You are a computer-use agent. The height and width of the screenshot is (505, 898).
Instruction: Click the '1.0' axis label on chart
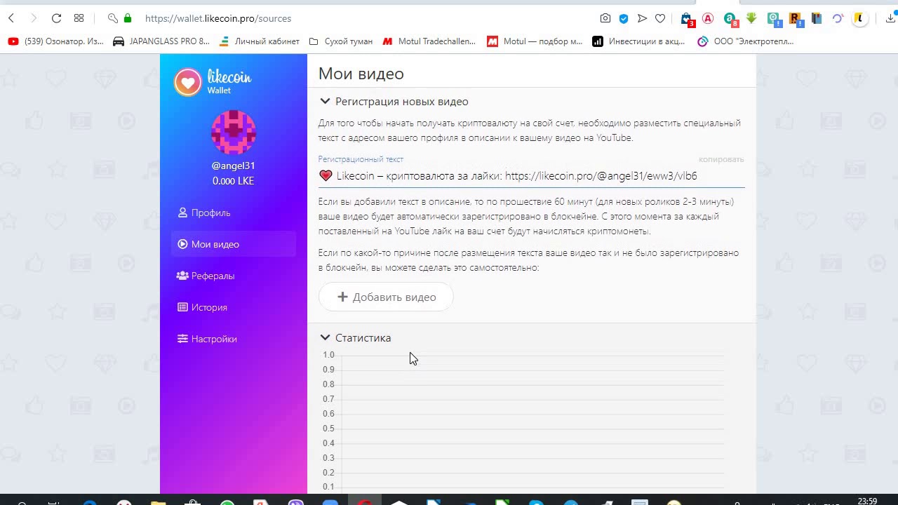pyautogui.click(x=328, y=355)
